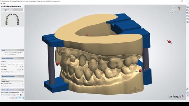
Task: Click the red control point near left pillar
Action: click(58, 64)
